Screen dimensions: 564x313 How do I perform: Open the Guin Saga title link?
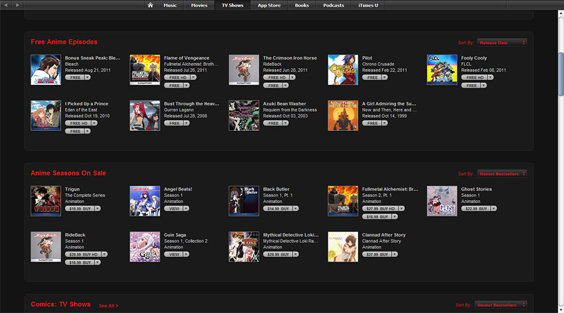175,235
